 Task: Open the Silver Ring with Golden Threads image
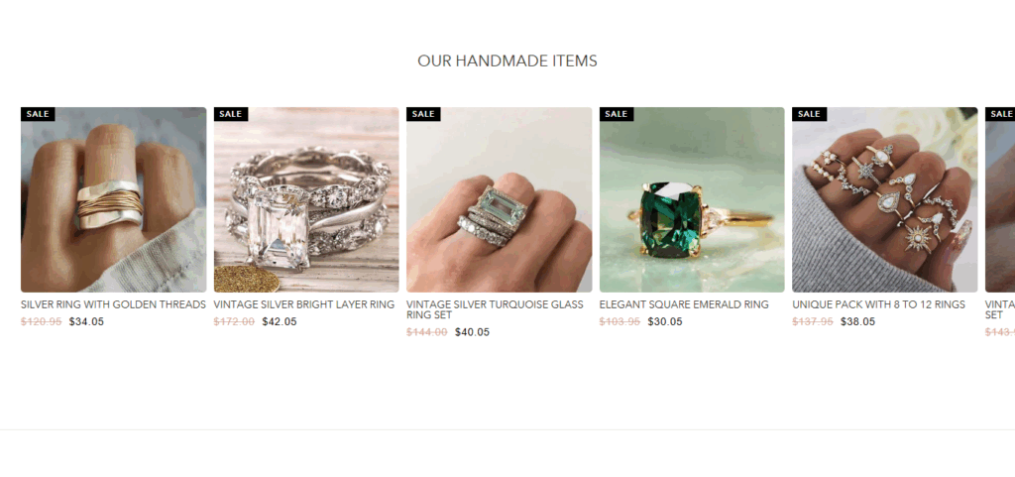[x=113, y=199]
